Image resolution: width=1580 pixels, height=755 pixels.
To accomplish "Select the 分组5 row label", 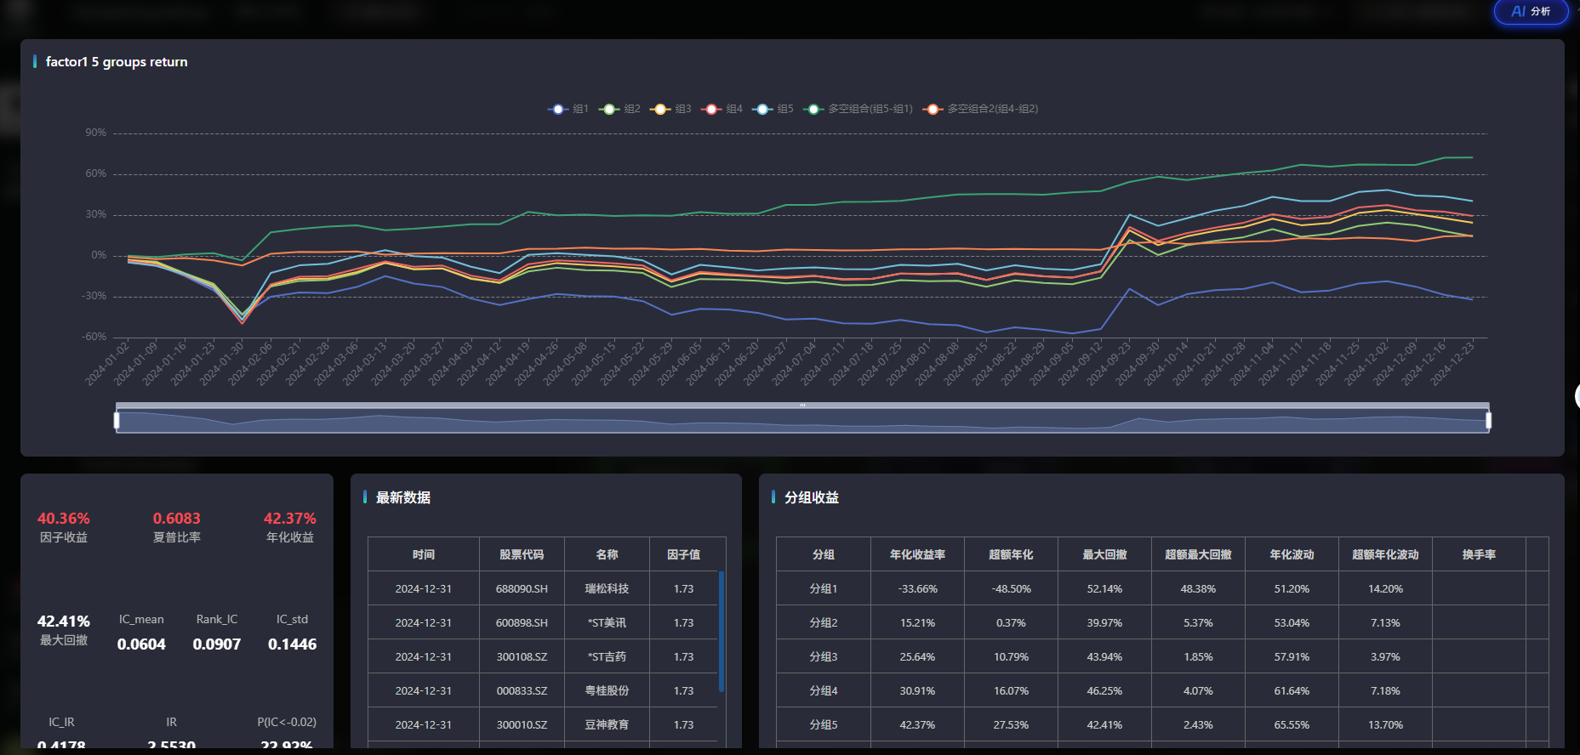I will tap(823, 724).
